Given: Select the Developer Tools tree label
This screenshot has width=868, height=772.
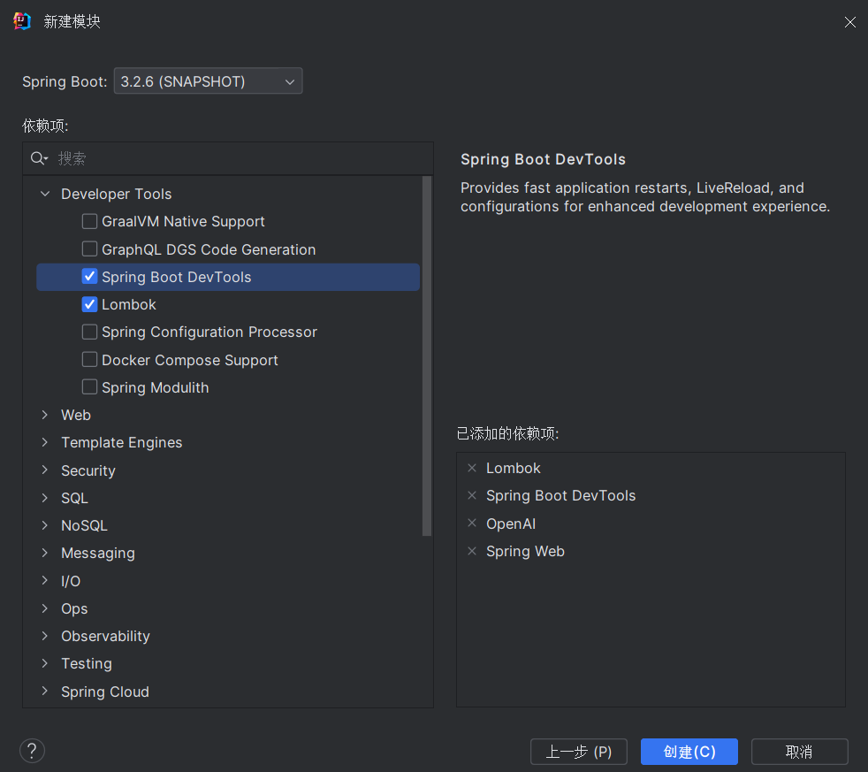Looking at the screenshot, I should click(x=117, y=194).
